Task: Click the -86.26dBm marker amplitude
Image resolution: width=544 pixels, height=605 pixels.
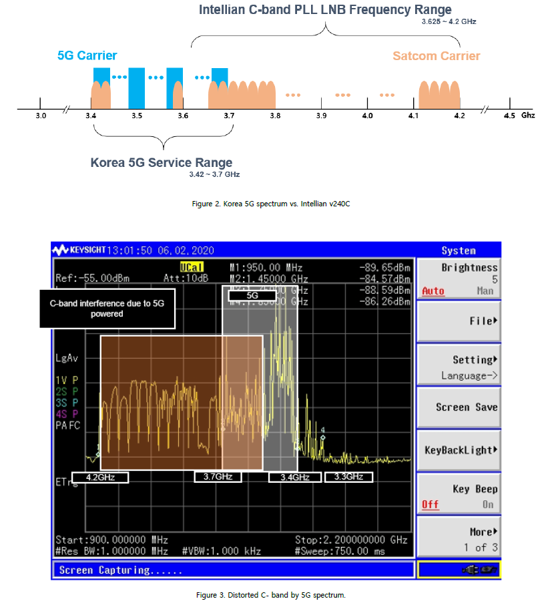Action: pyautogui.click(x=384, y=301)
